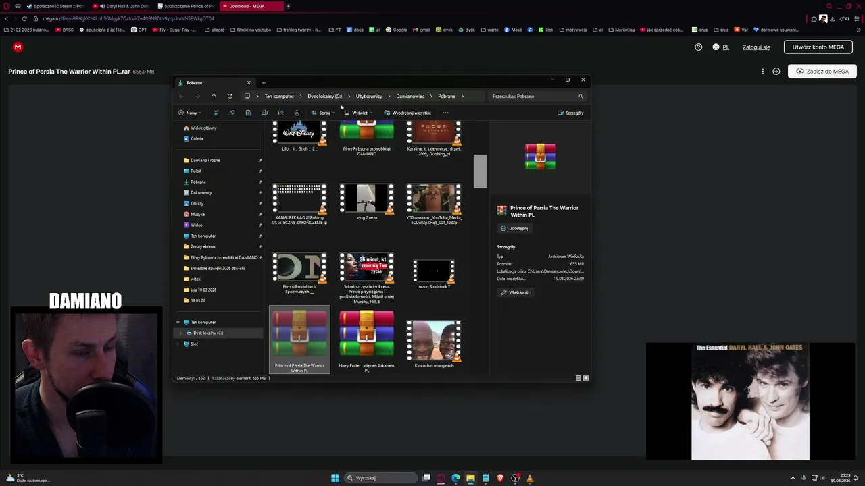
Task: Collapse the Ten komputer tree node
Action: pyautogui.click(x=178, y=322)
